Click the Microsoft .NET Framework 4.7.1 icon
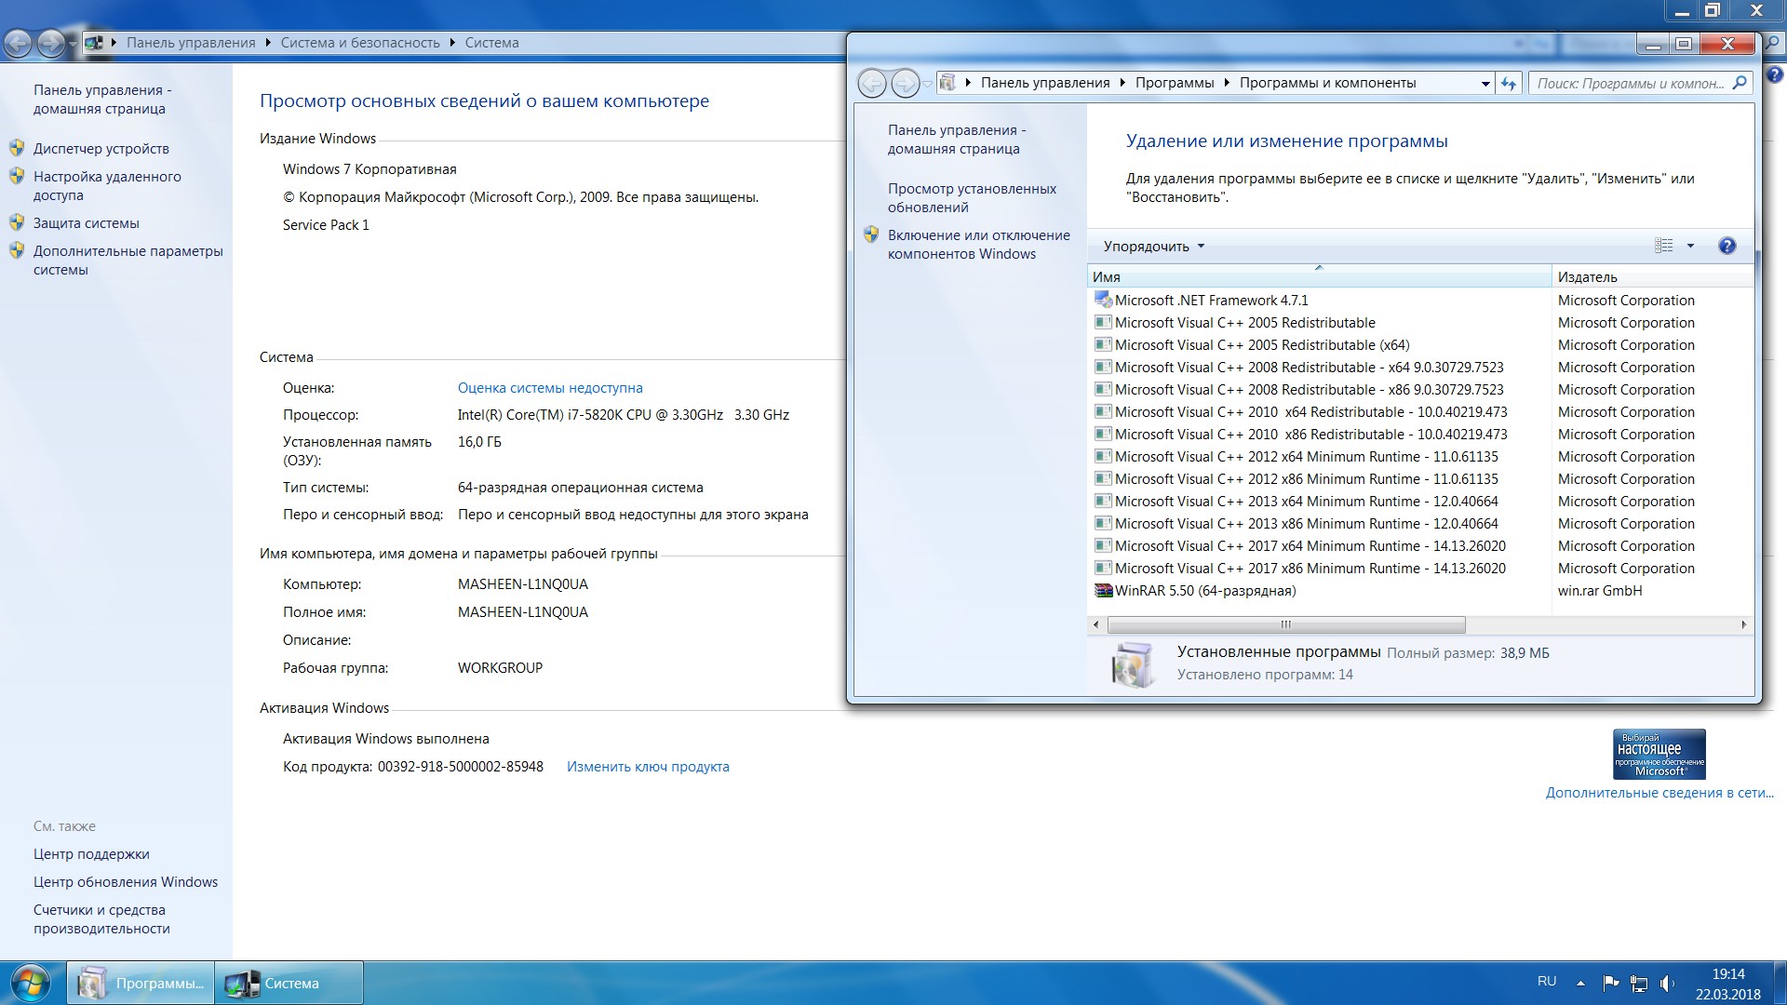Image resolution: width=1787 pixels, height=1005 pixels. [1101, 300]
